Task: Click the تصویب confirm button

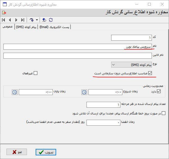Action: (46, 152)
